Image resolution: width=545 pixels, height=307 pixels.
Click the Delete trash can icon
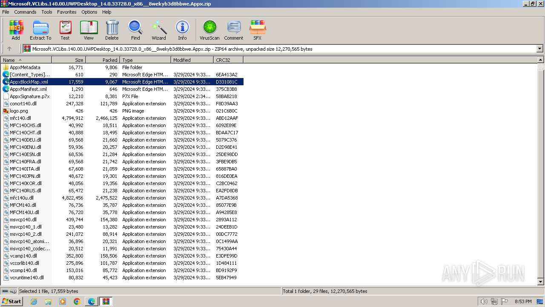pyautogui.click(x=112, y=30)
